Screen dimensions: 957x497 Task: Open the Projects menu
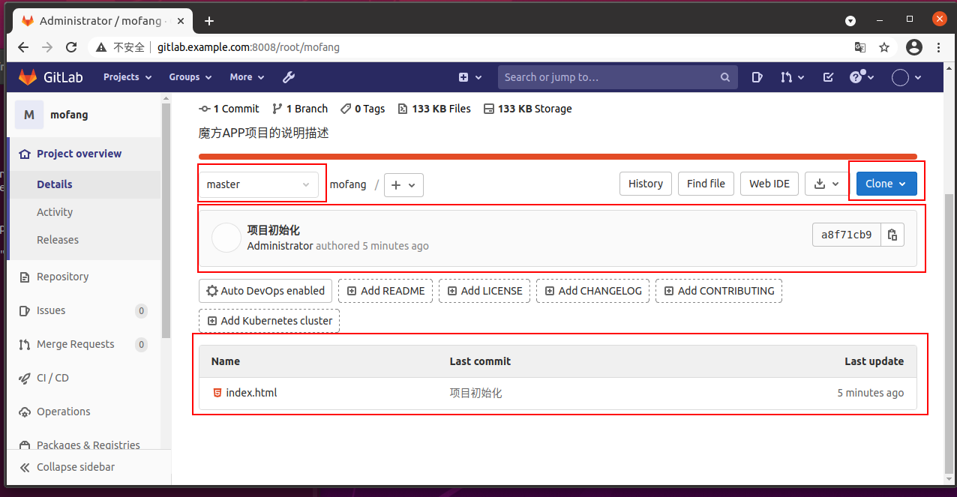pos(127,77)
